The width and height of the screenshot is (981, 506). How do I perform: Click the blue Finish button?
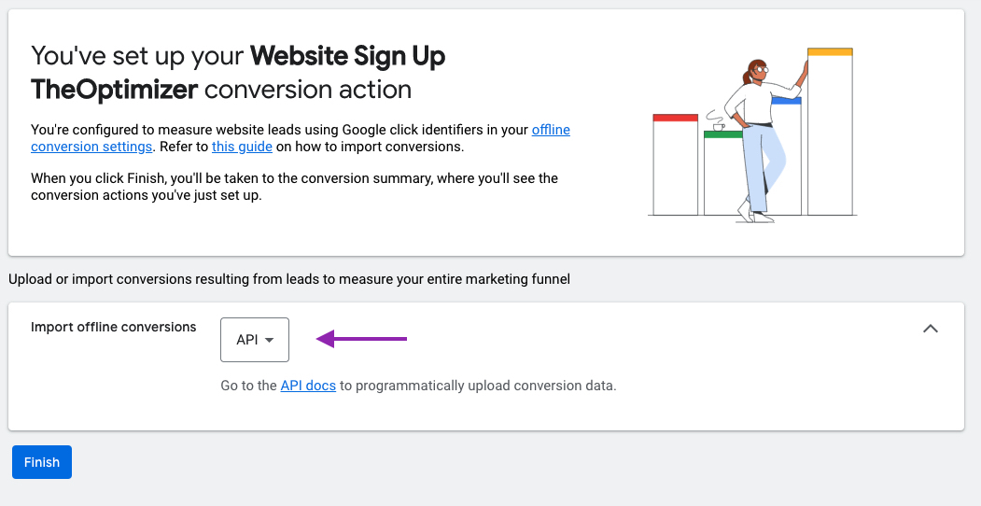point(42,462)
